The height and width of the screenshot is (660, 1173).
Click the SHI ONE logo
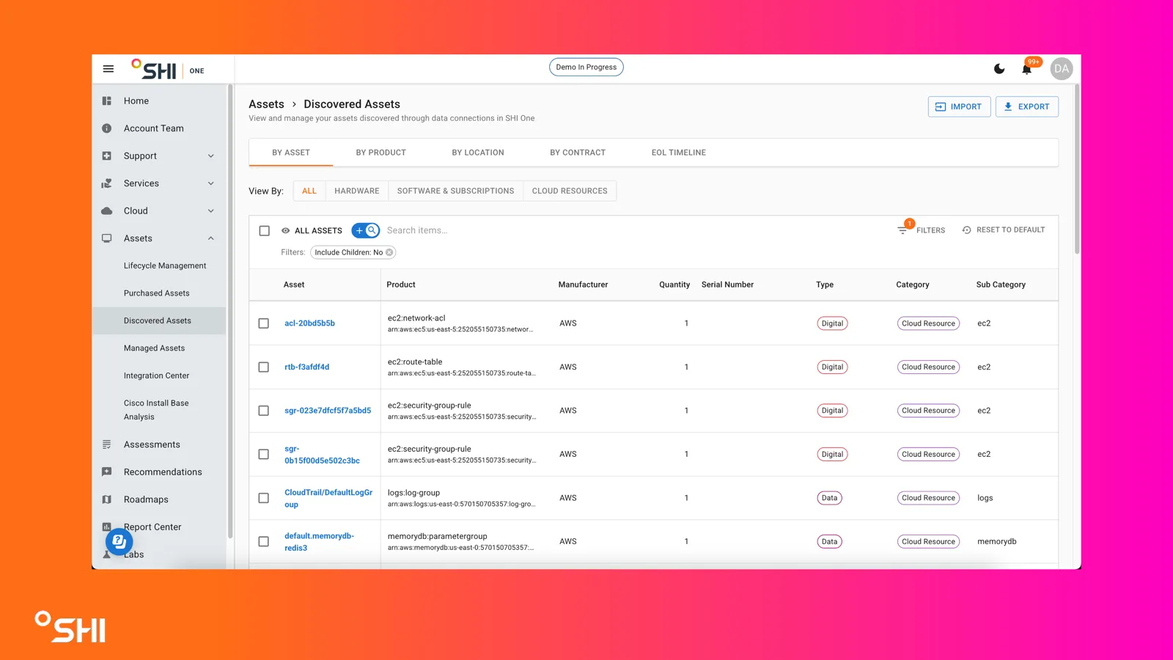pyautogui.click(x=168, y=69)
